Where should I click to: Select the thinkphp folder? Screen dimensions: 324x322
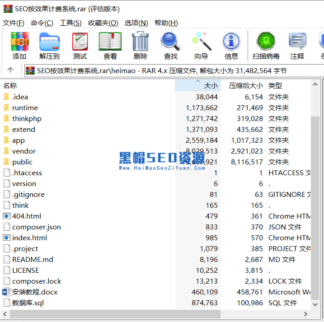pos(27,118)
